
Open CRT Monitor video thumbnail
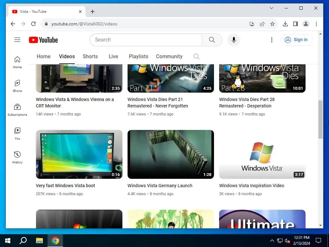tap(79, 78)
